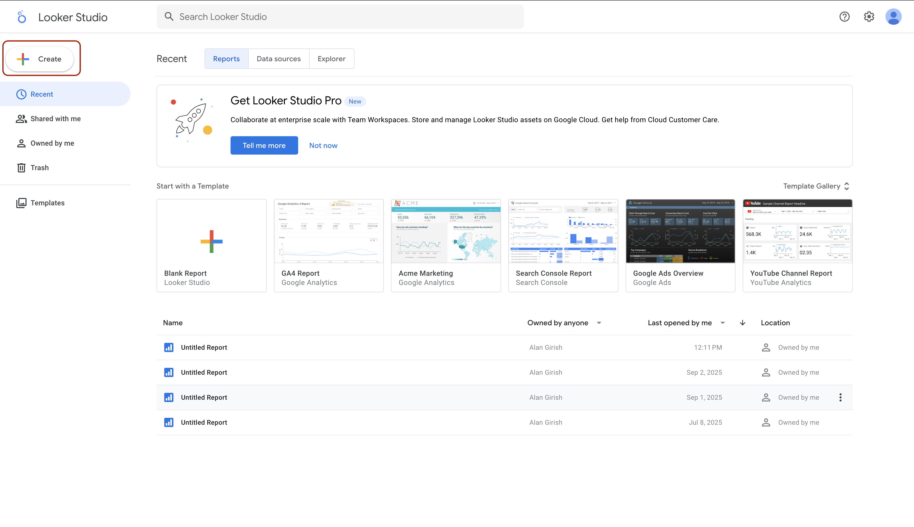
Task: Dismiss promo with Not now link
Action: click(x=323, y=145)
